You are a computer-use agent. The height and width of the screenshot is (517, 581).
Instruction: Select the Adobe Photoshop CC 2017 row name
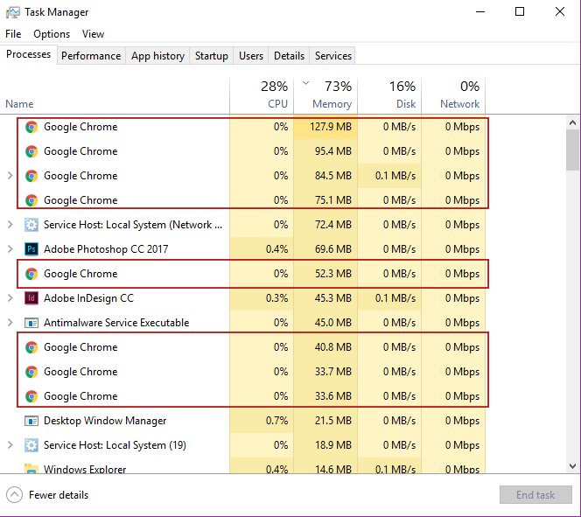[x=106, y=249]
